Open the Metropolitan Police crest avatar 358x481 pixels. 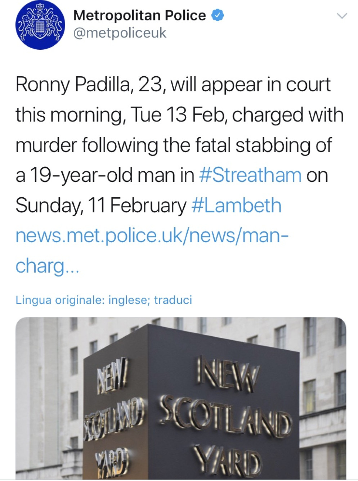(x=40, y=24)
